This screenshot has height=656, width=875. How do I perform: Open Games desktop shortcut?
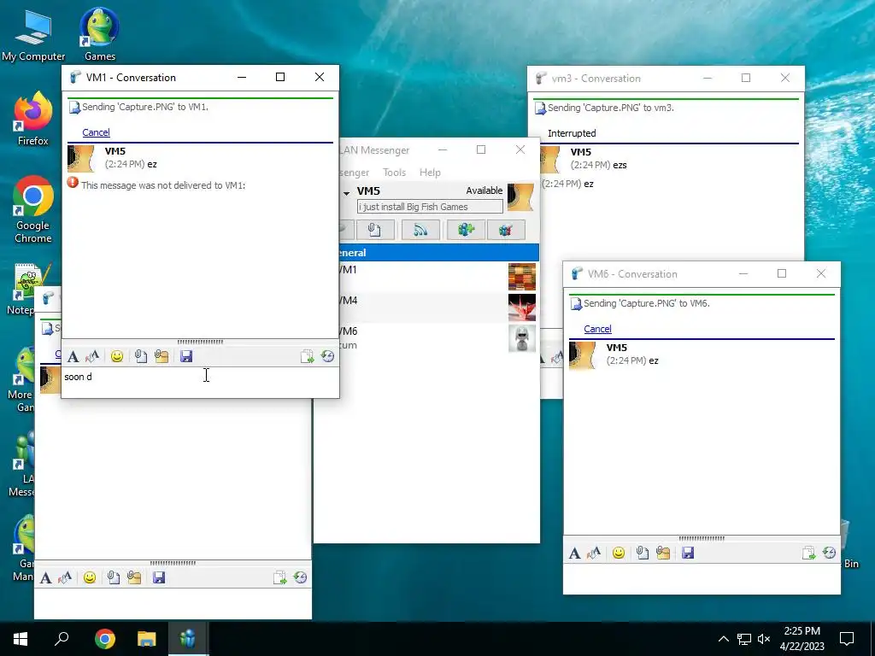tap(100, 34)
